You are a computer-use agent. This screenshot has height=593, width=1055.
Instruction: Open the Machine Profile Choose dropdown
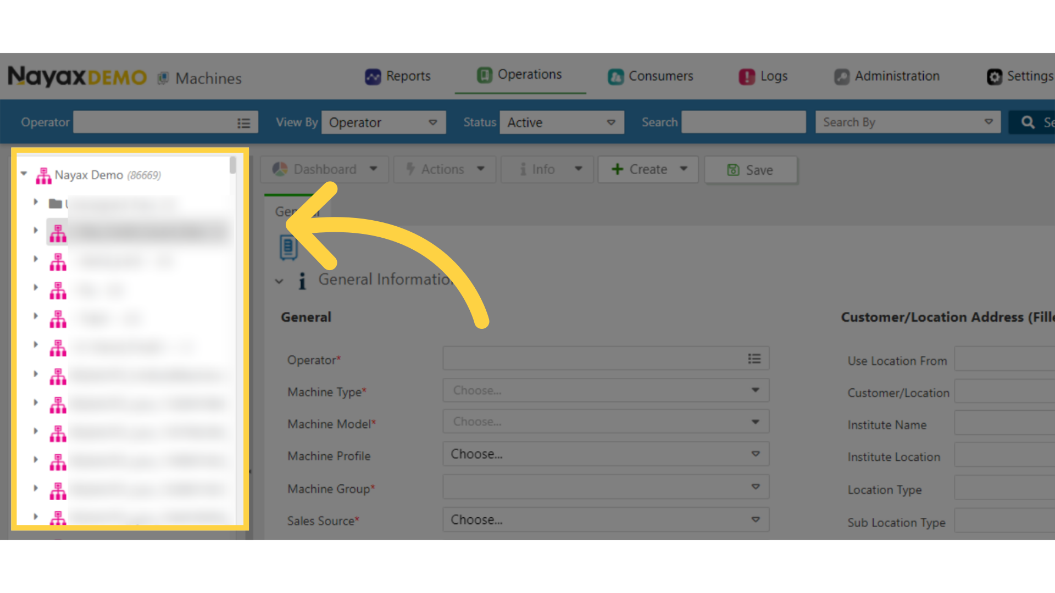(x=606, y=454)
